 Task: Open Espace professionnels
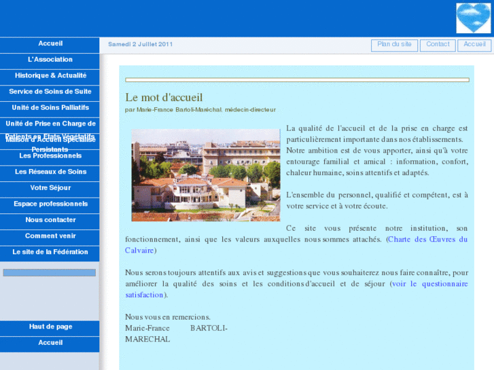[50, 206]
